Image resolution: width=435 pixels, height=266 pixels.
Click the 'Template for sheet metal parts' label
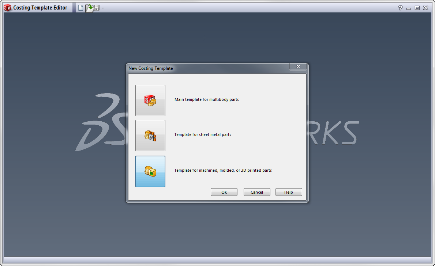(203, 135)
